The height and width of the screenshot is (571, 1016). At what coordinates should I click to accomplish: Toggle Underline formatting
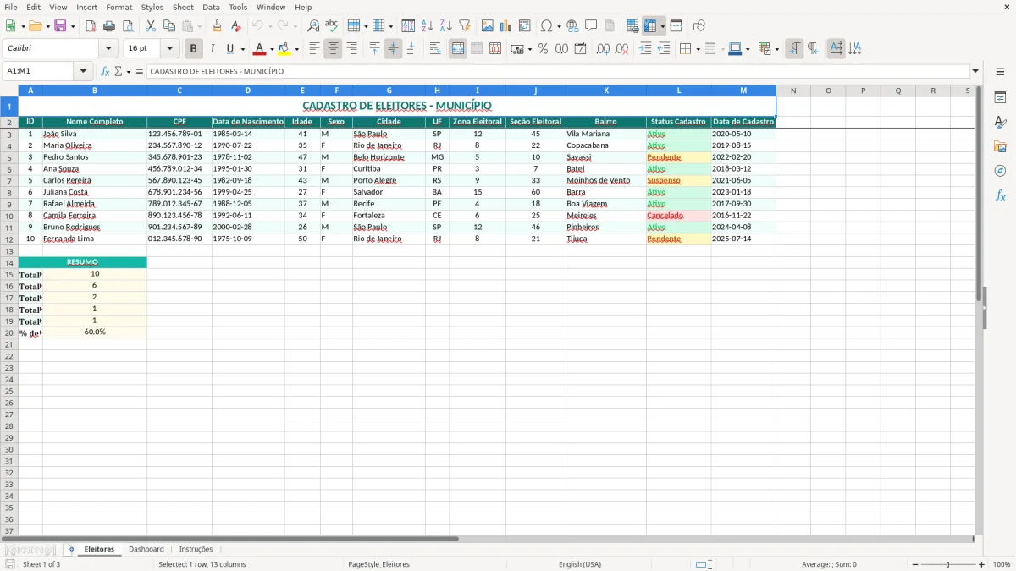pyautogui.click(x=229, y=49)
